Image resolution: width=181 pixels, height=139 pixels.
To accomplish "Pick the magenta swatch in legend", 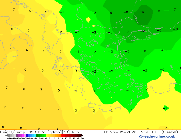I will pos(23,135).
